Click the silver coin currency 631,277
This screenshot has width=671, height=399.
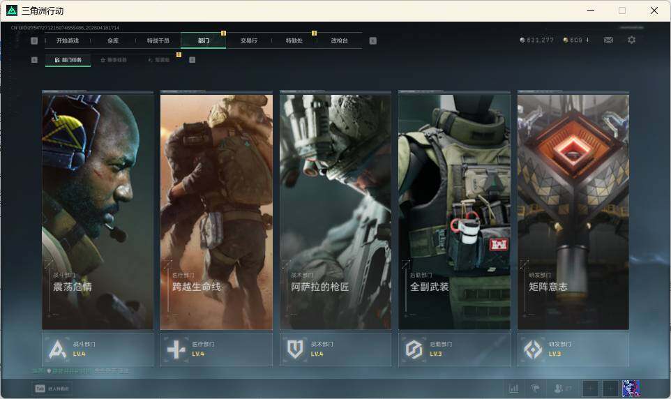click(536, 40)
